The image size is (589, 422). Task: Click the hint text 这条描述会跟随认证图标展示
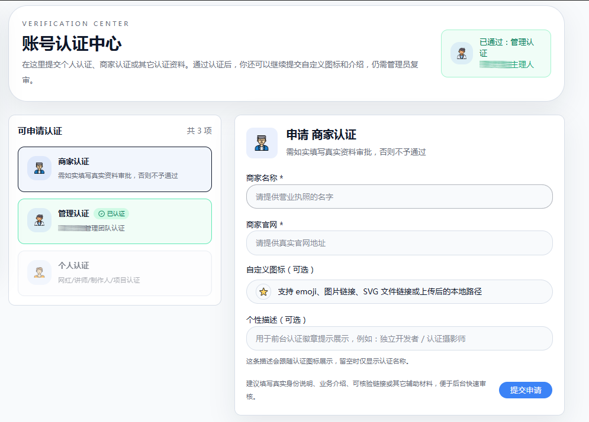[327, 361]
